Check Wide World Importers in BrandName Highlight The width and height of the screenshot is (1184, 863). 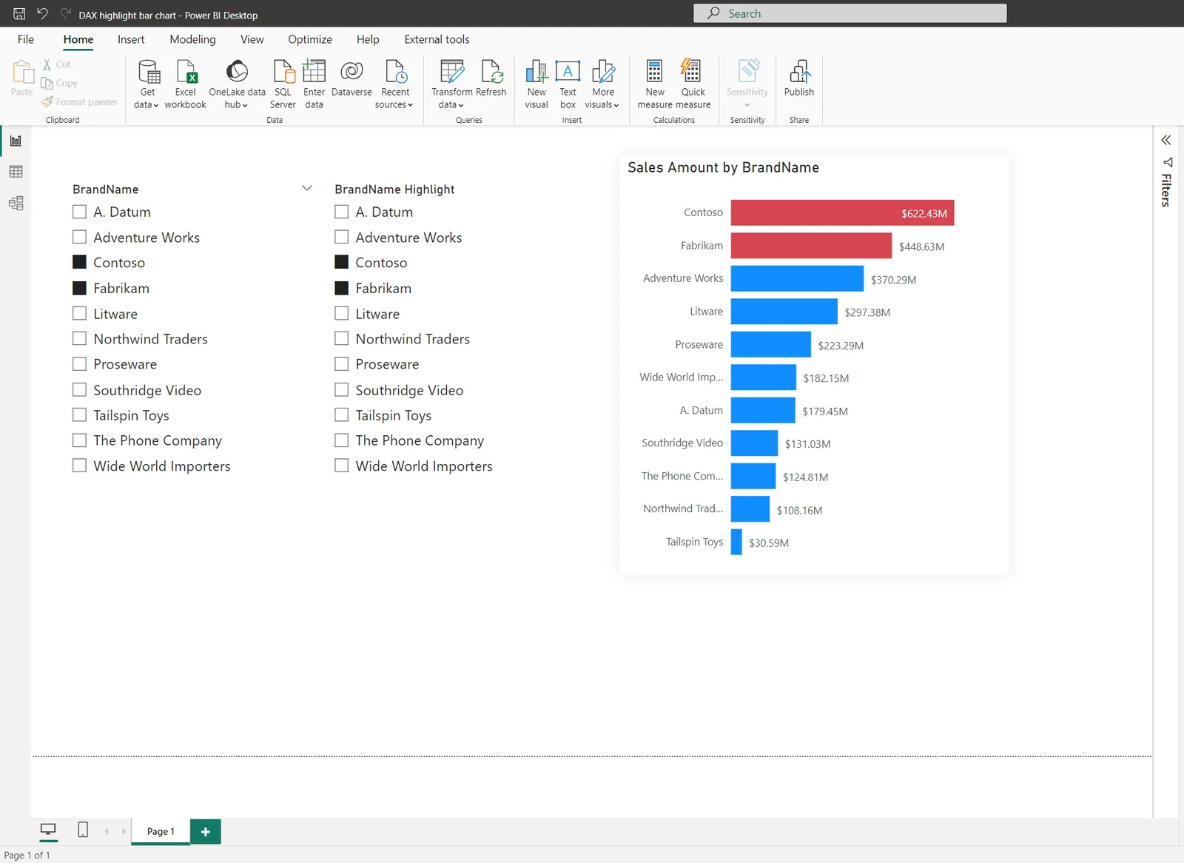click(341, 466)
